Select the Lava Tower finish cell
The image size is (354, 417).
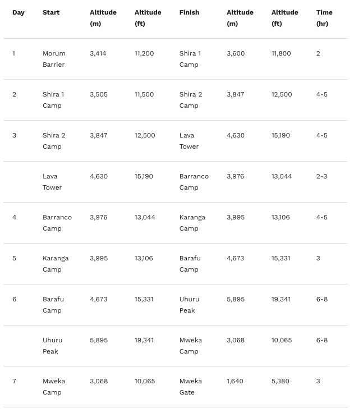(x=189, y=141)
